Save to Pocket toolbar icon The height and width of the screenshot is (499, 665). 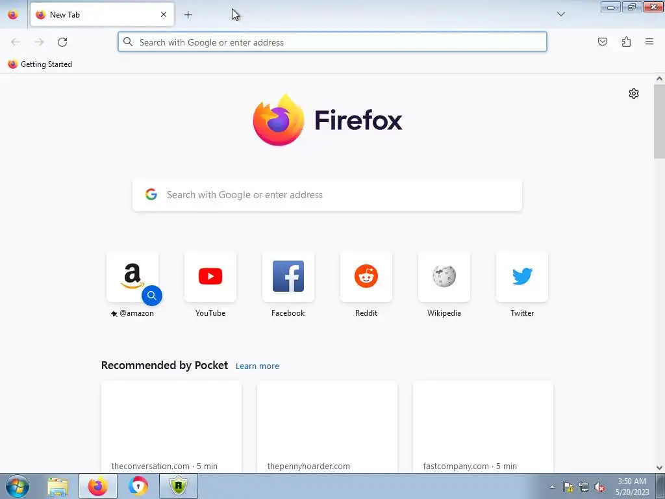click(602, 42)
